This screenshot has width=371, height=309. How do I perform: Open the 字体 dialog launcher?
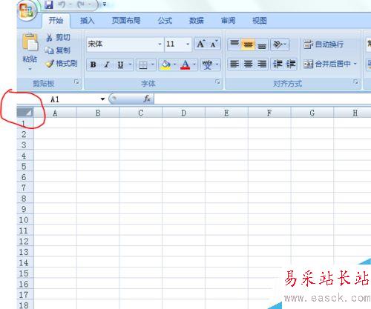tap(217, 82)
